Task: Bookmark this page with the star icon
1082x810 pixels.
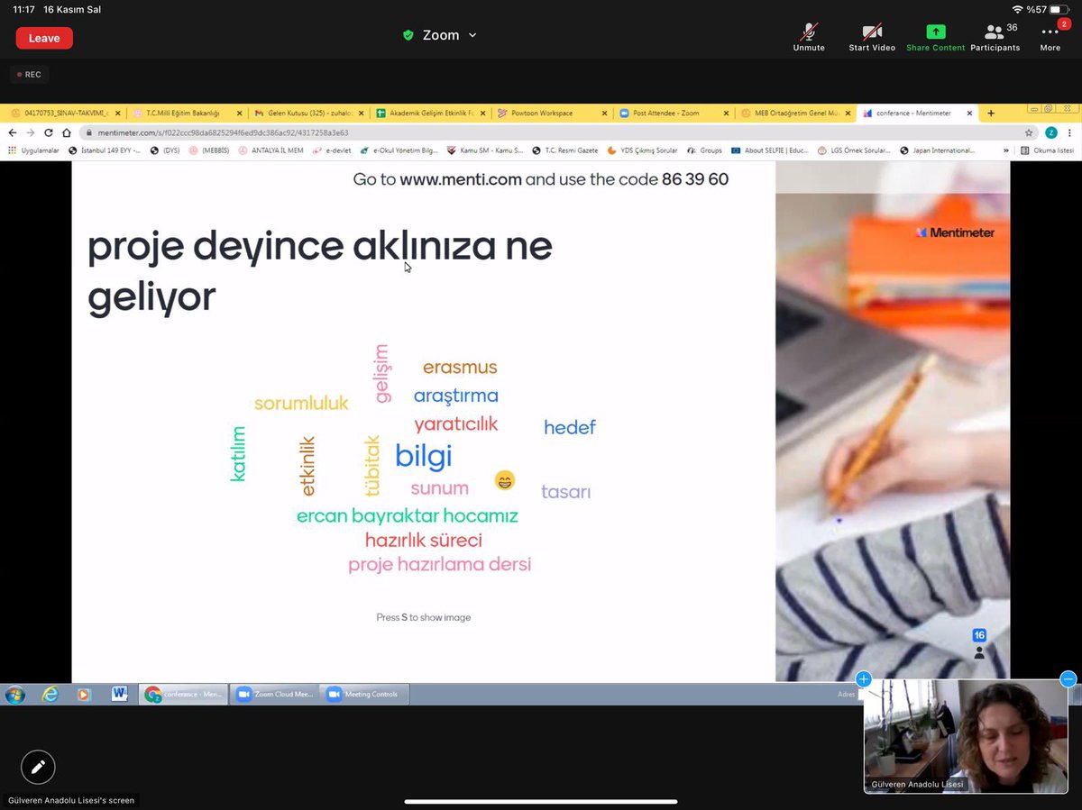Action: click(1029, 132)
